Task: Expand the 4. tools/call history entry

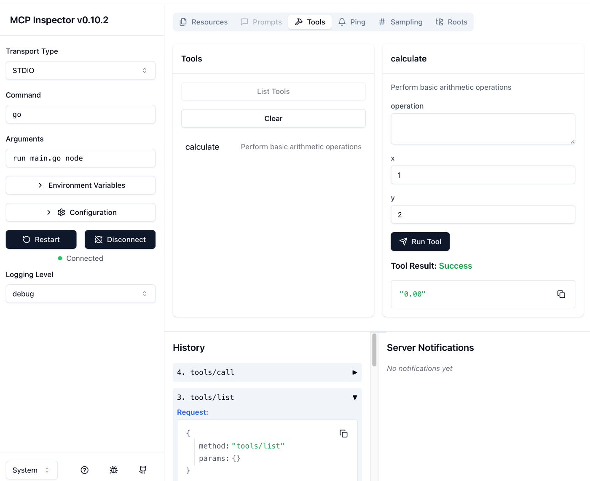Action: click(267, 372)
